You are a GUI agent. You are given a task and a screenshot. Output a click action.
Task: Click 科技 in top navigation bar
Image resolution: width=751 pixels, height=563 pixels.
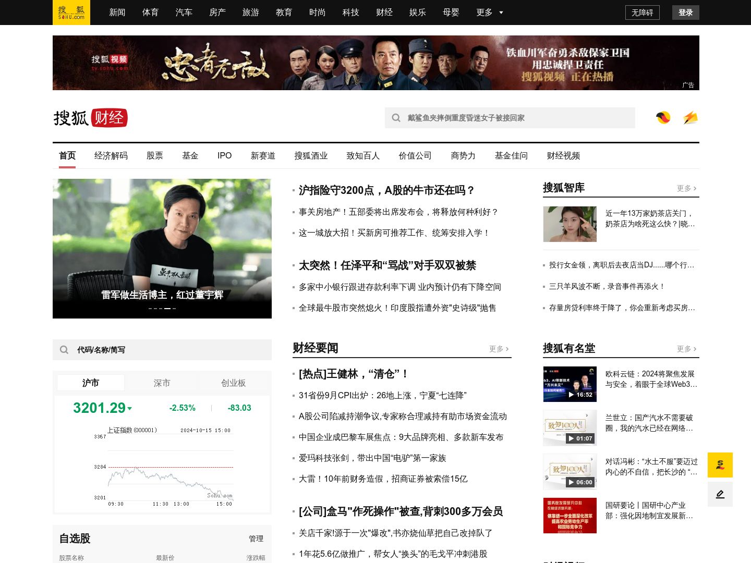click(x=351, y=13)
